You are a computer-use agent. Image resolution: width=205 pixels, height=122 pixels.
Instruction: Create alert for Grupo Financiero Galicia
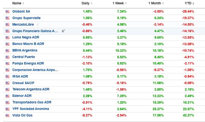coord(63,31)
